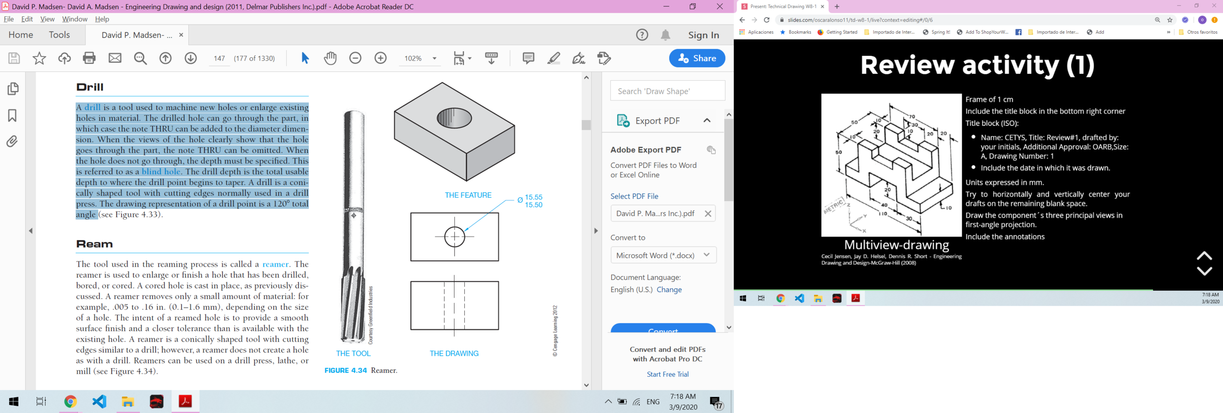Click Sign In in Acrobat
Viewport: 1223px width, 413px height.
(x=703, y=35)
